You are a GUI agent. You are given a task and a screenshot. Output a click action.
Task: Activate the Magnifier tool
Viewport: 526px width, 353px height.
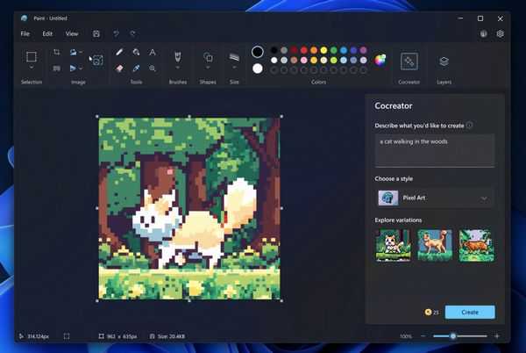[x=153, y=68]
